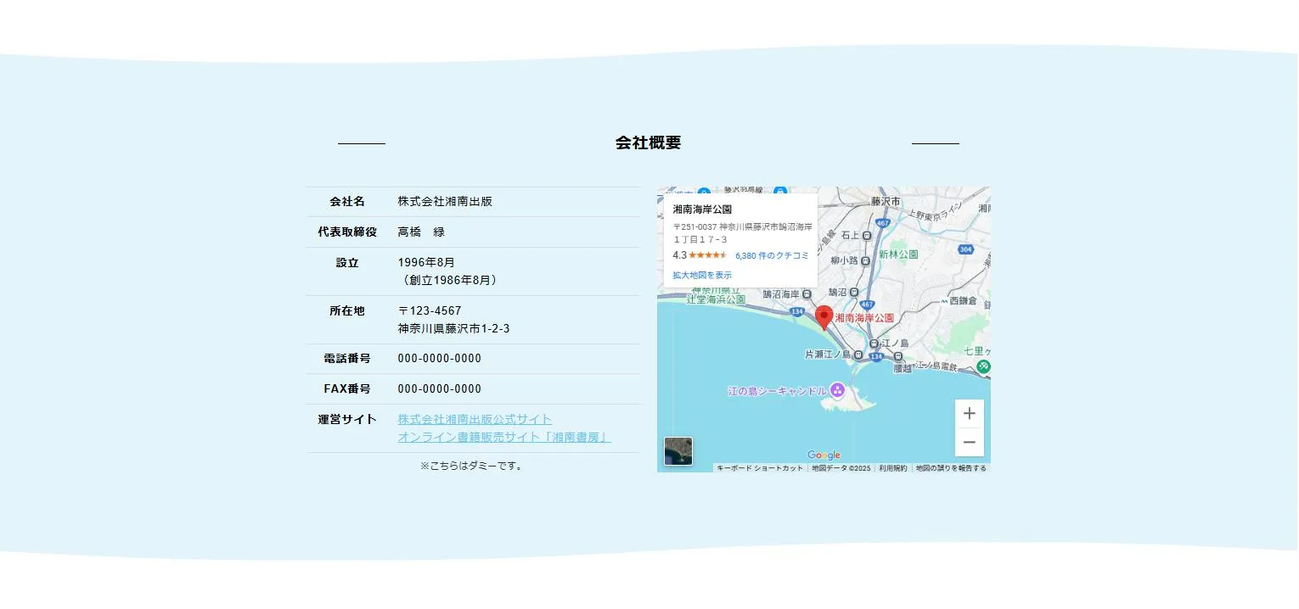Select the 片瀬江ノ島 station icon
This screenshot has width=1299, height=609.
(x=859, y=355)
